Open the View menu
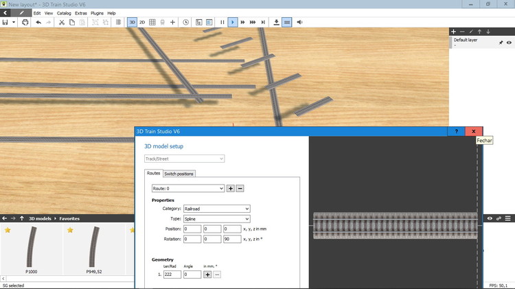This screenshot has width=515, height=289. click(49, 13)
